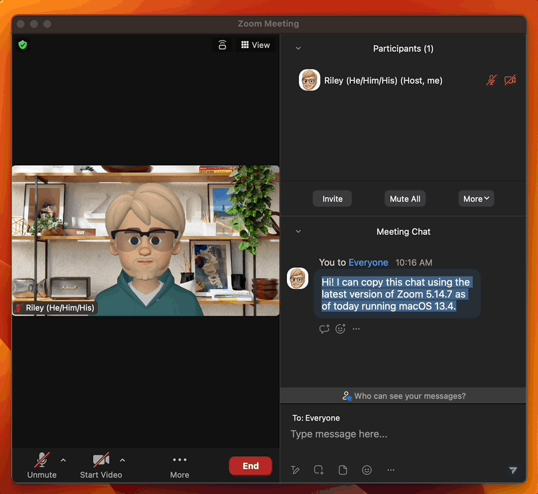Click the highlighted chat message bubble
This screenshot has width=538, height=494.
(397, 294)
